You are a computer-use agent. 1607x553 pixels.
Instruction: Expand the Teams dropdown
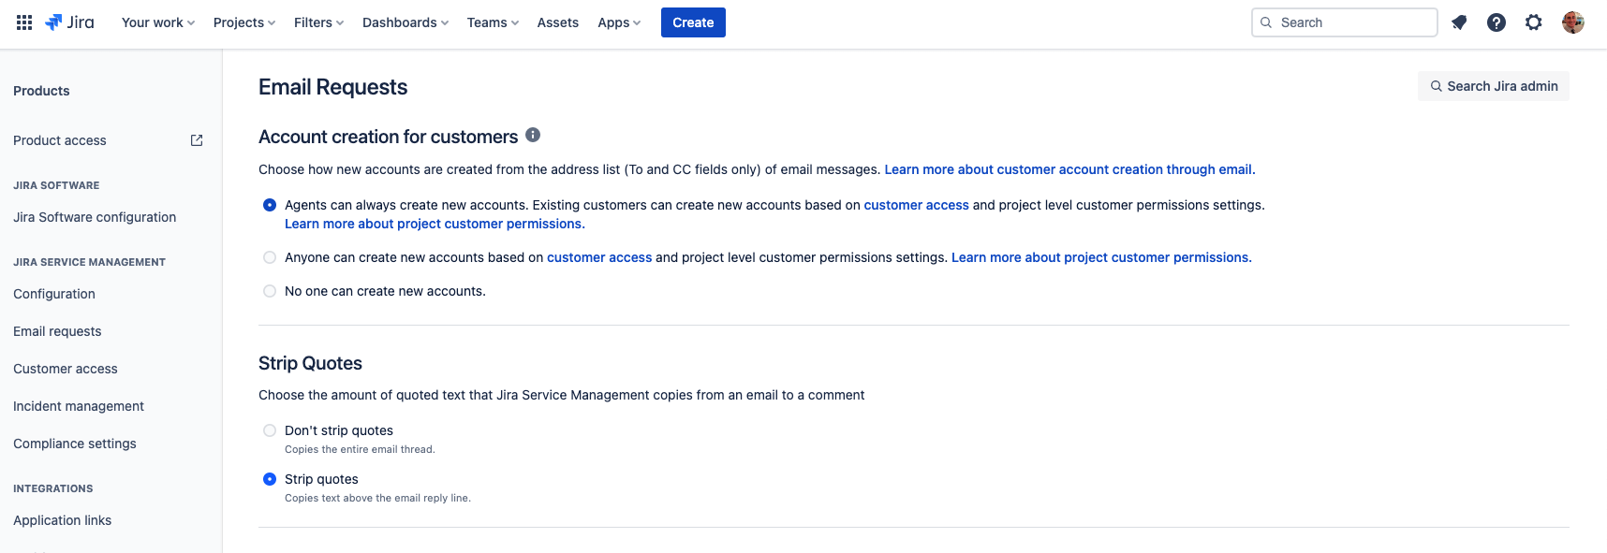(493, 22)
